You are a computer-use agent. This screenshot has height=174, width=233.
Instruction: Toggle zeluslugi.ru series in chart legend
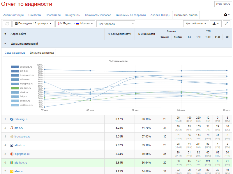coord(21,67)
